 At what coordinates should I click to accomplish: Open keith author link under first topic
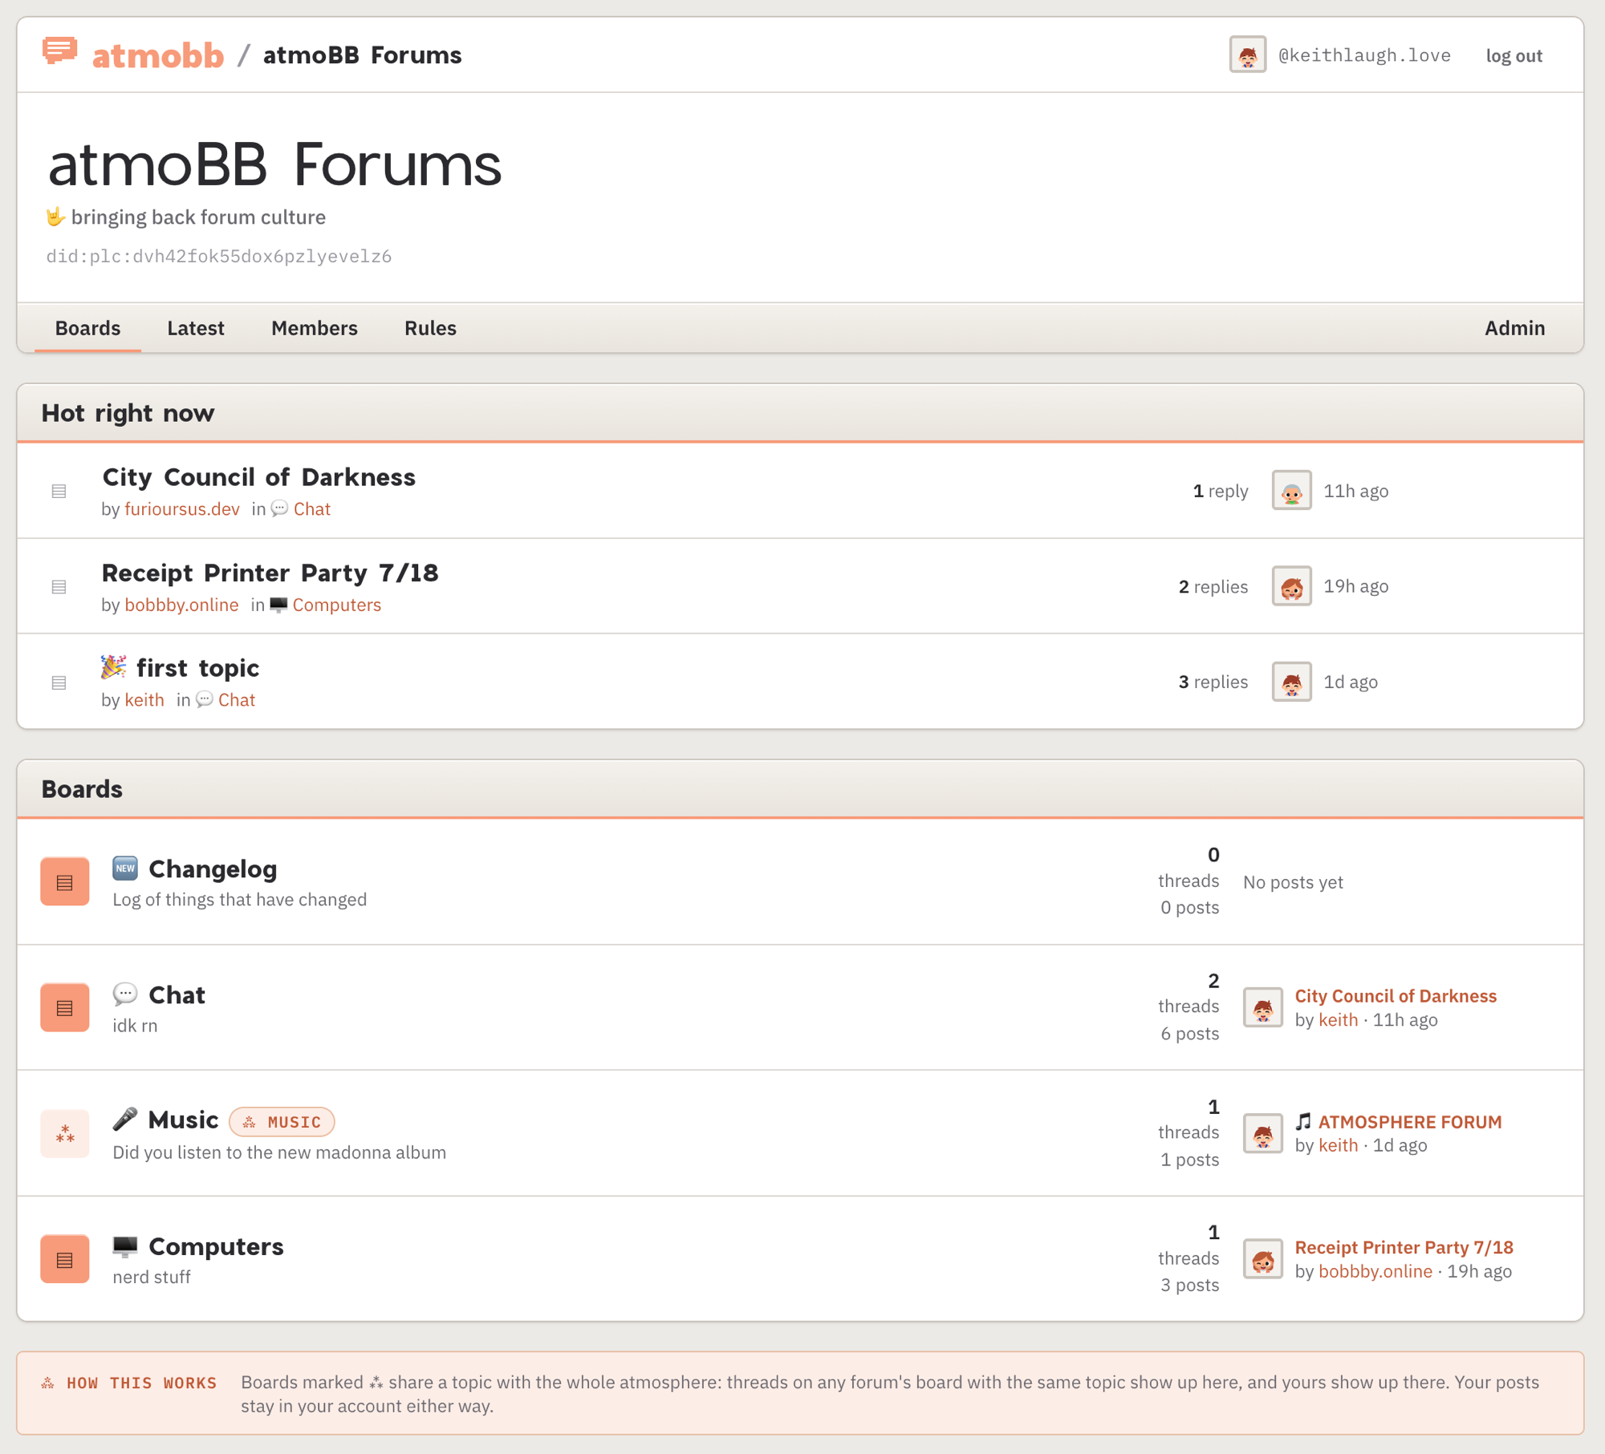[x=144, y=700]
